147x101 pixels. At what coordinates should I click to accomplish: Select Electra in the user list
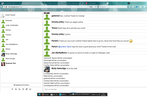pos(8,30)
